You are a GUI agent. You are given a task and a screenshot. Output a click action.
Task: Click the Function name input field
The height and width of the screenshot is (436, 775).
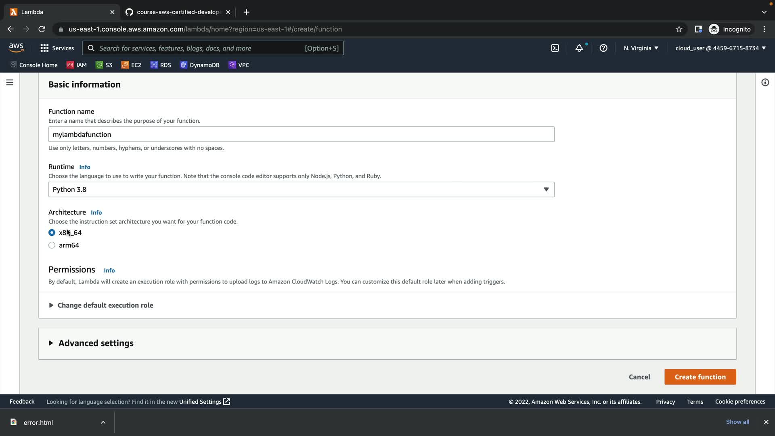(301, 134)
